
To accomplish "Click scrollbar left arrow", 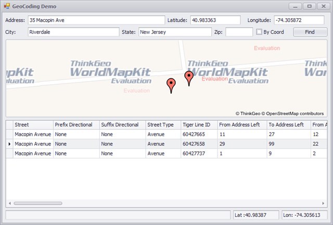I will 10,203.
